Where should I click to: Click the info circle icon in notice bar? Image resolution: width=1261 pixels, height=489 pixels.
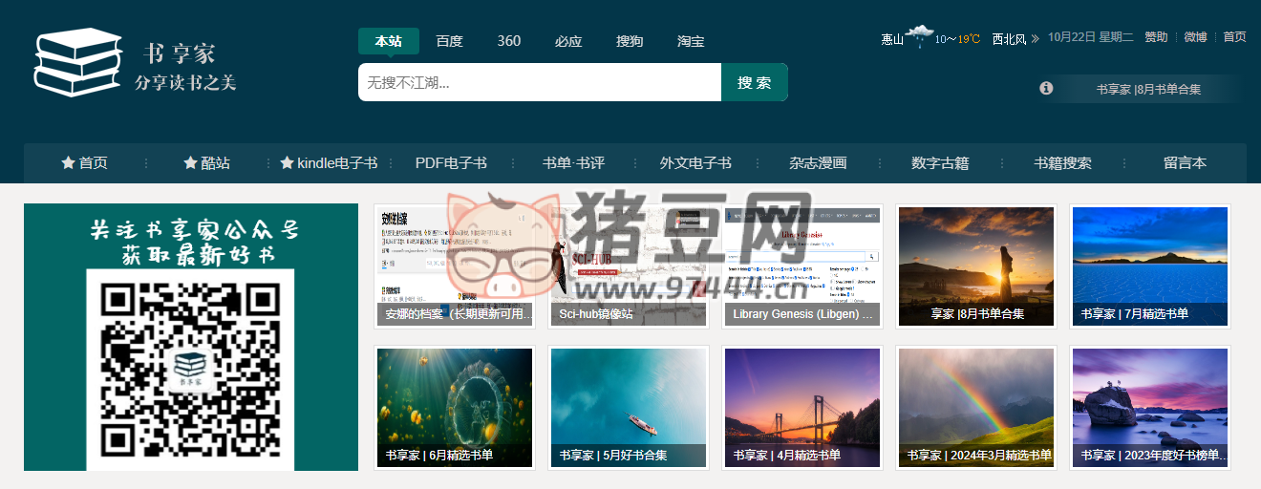point(1046,88)
